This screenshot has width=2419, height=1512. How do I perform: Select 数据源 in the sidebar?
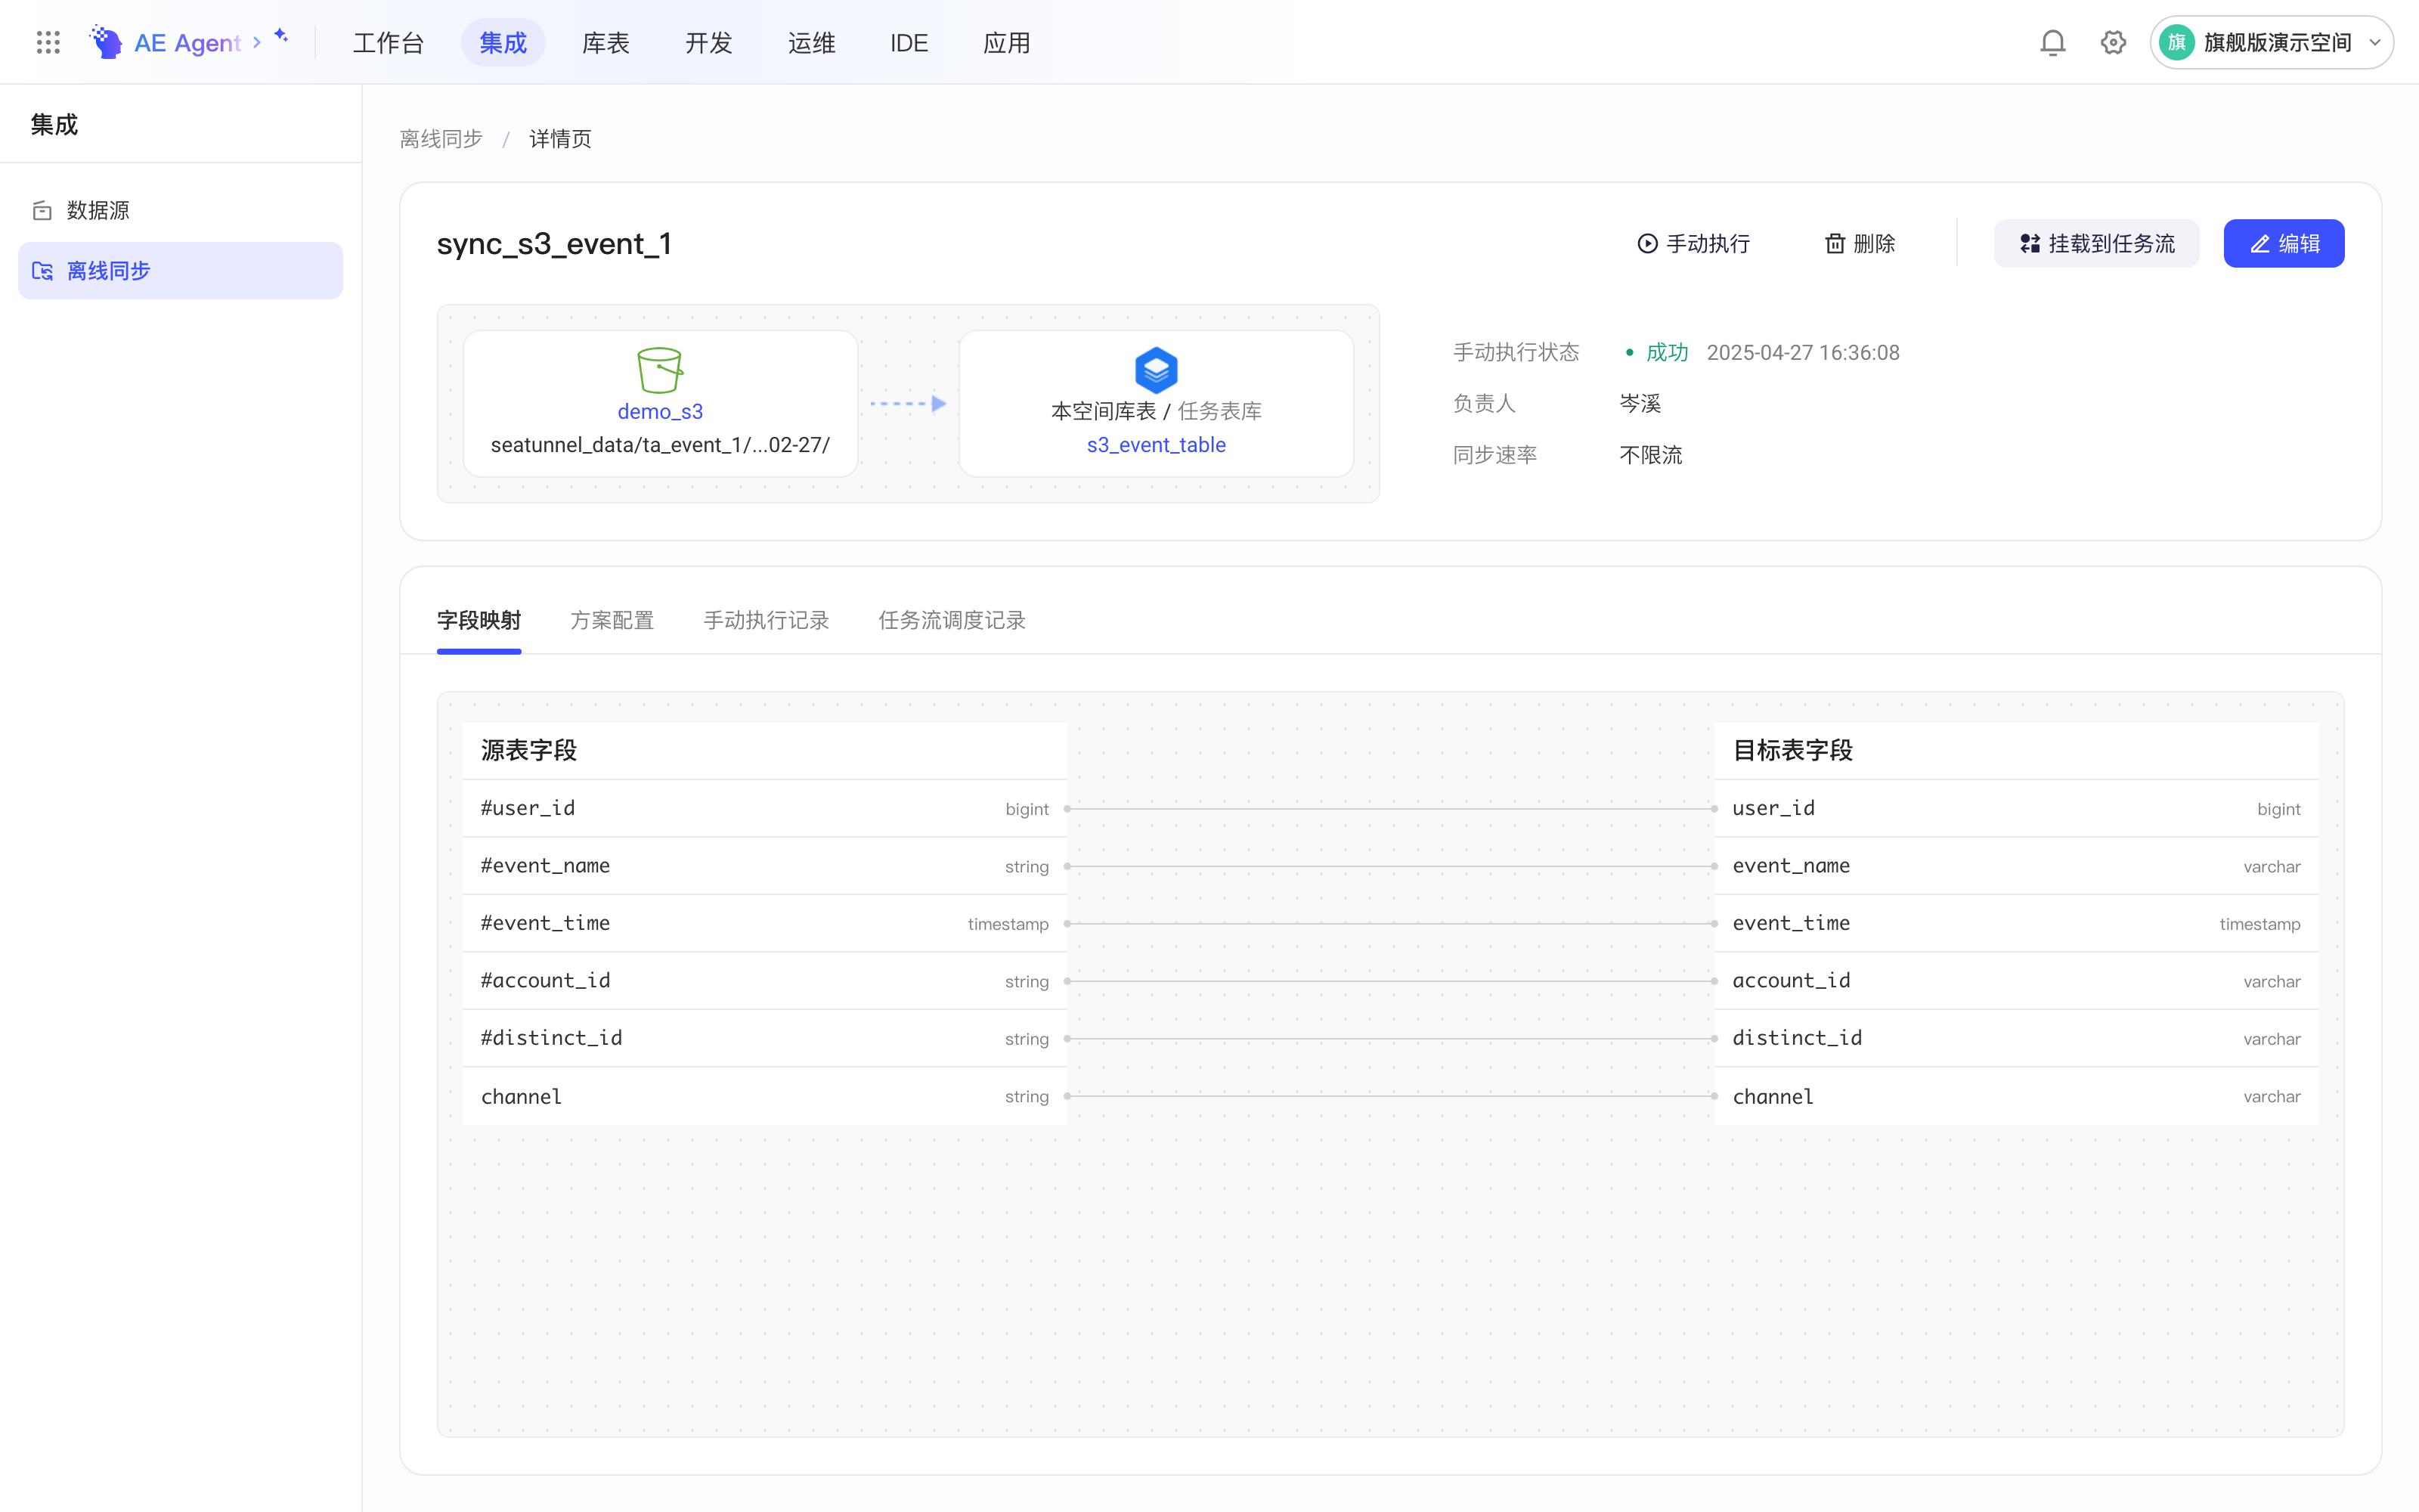(x=180, y=210)
